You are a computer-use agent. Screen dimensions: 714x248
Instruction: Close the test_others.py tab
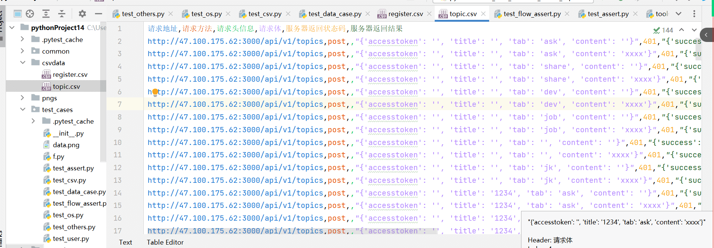pos(171,14)
